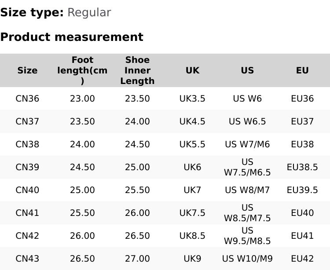Select the EU39.5 cell

302,190
